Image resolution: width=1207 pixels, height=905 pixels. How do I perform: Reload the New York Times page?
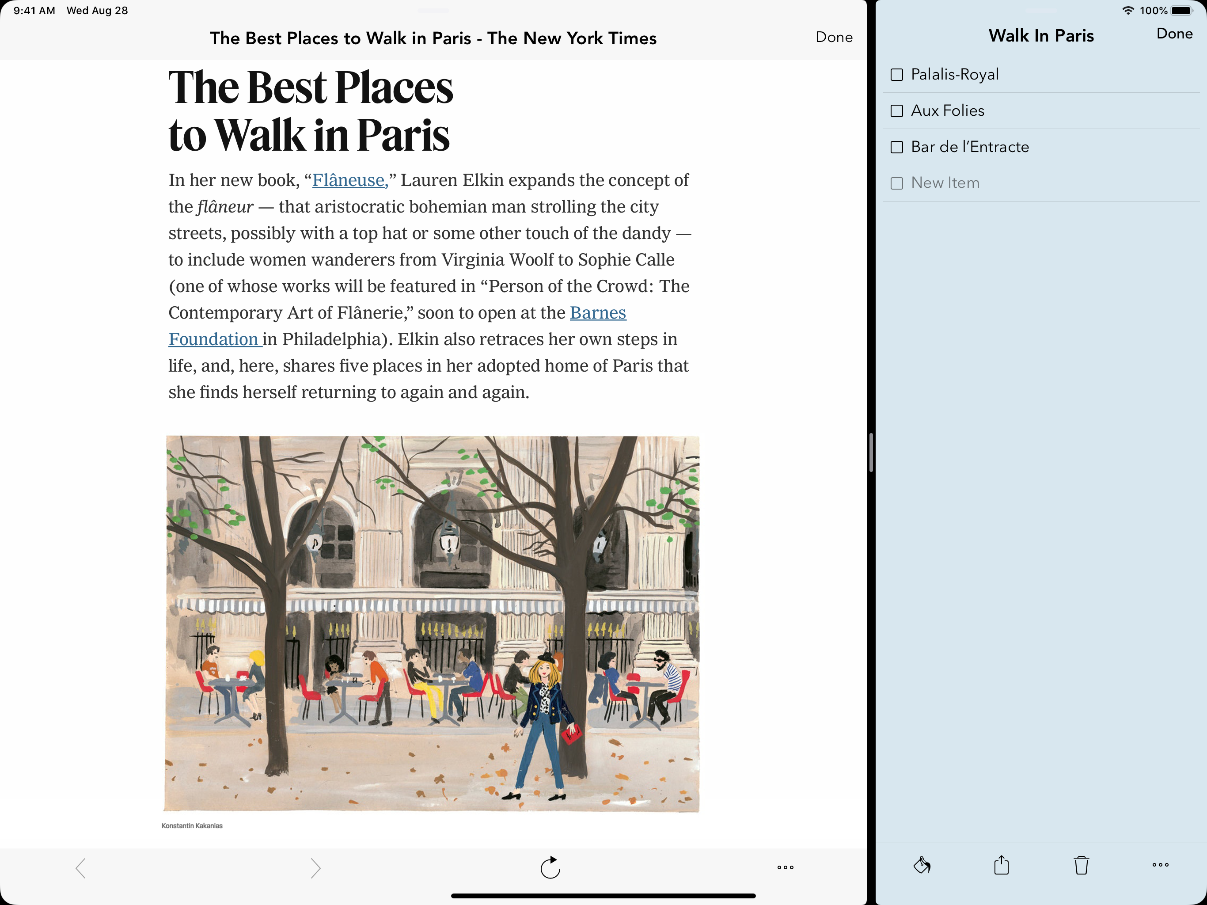[550, 867]
